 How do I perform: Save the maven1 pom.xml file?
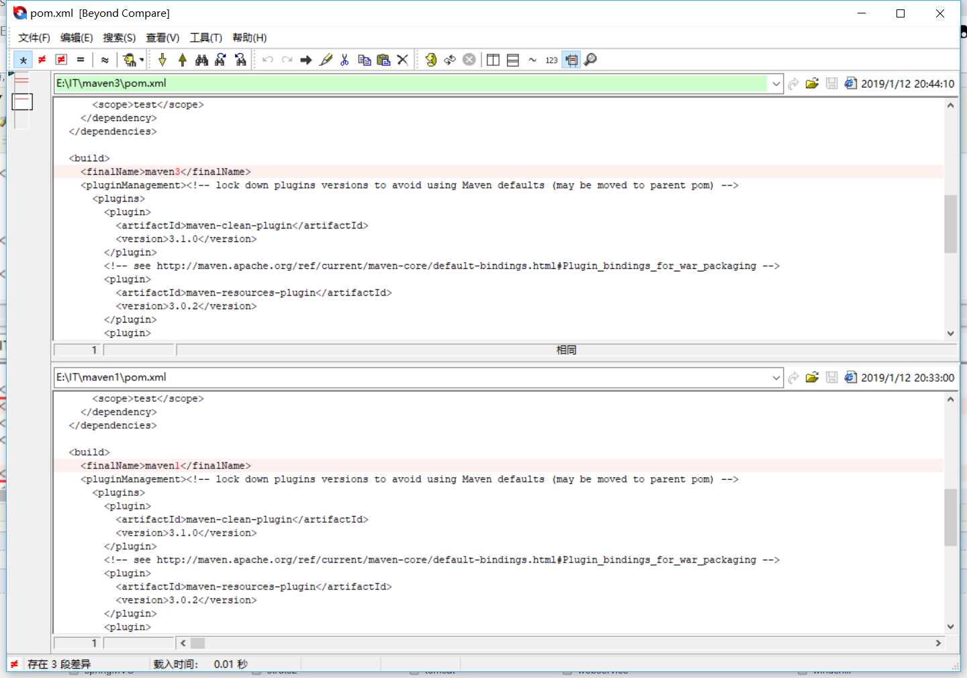pos(831,378)
